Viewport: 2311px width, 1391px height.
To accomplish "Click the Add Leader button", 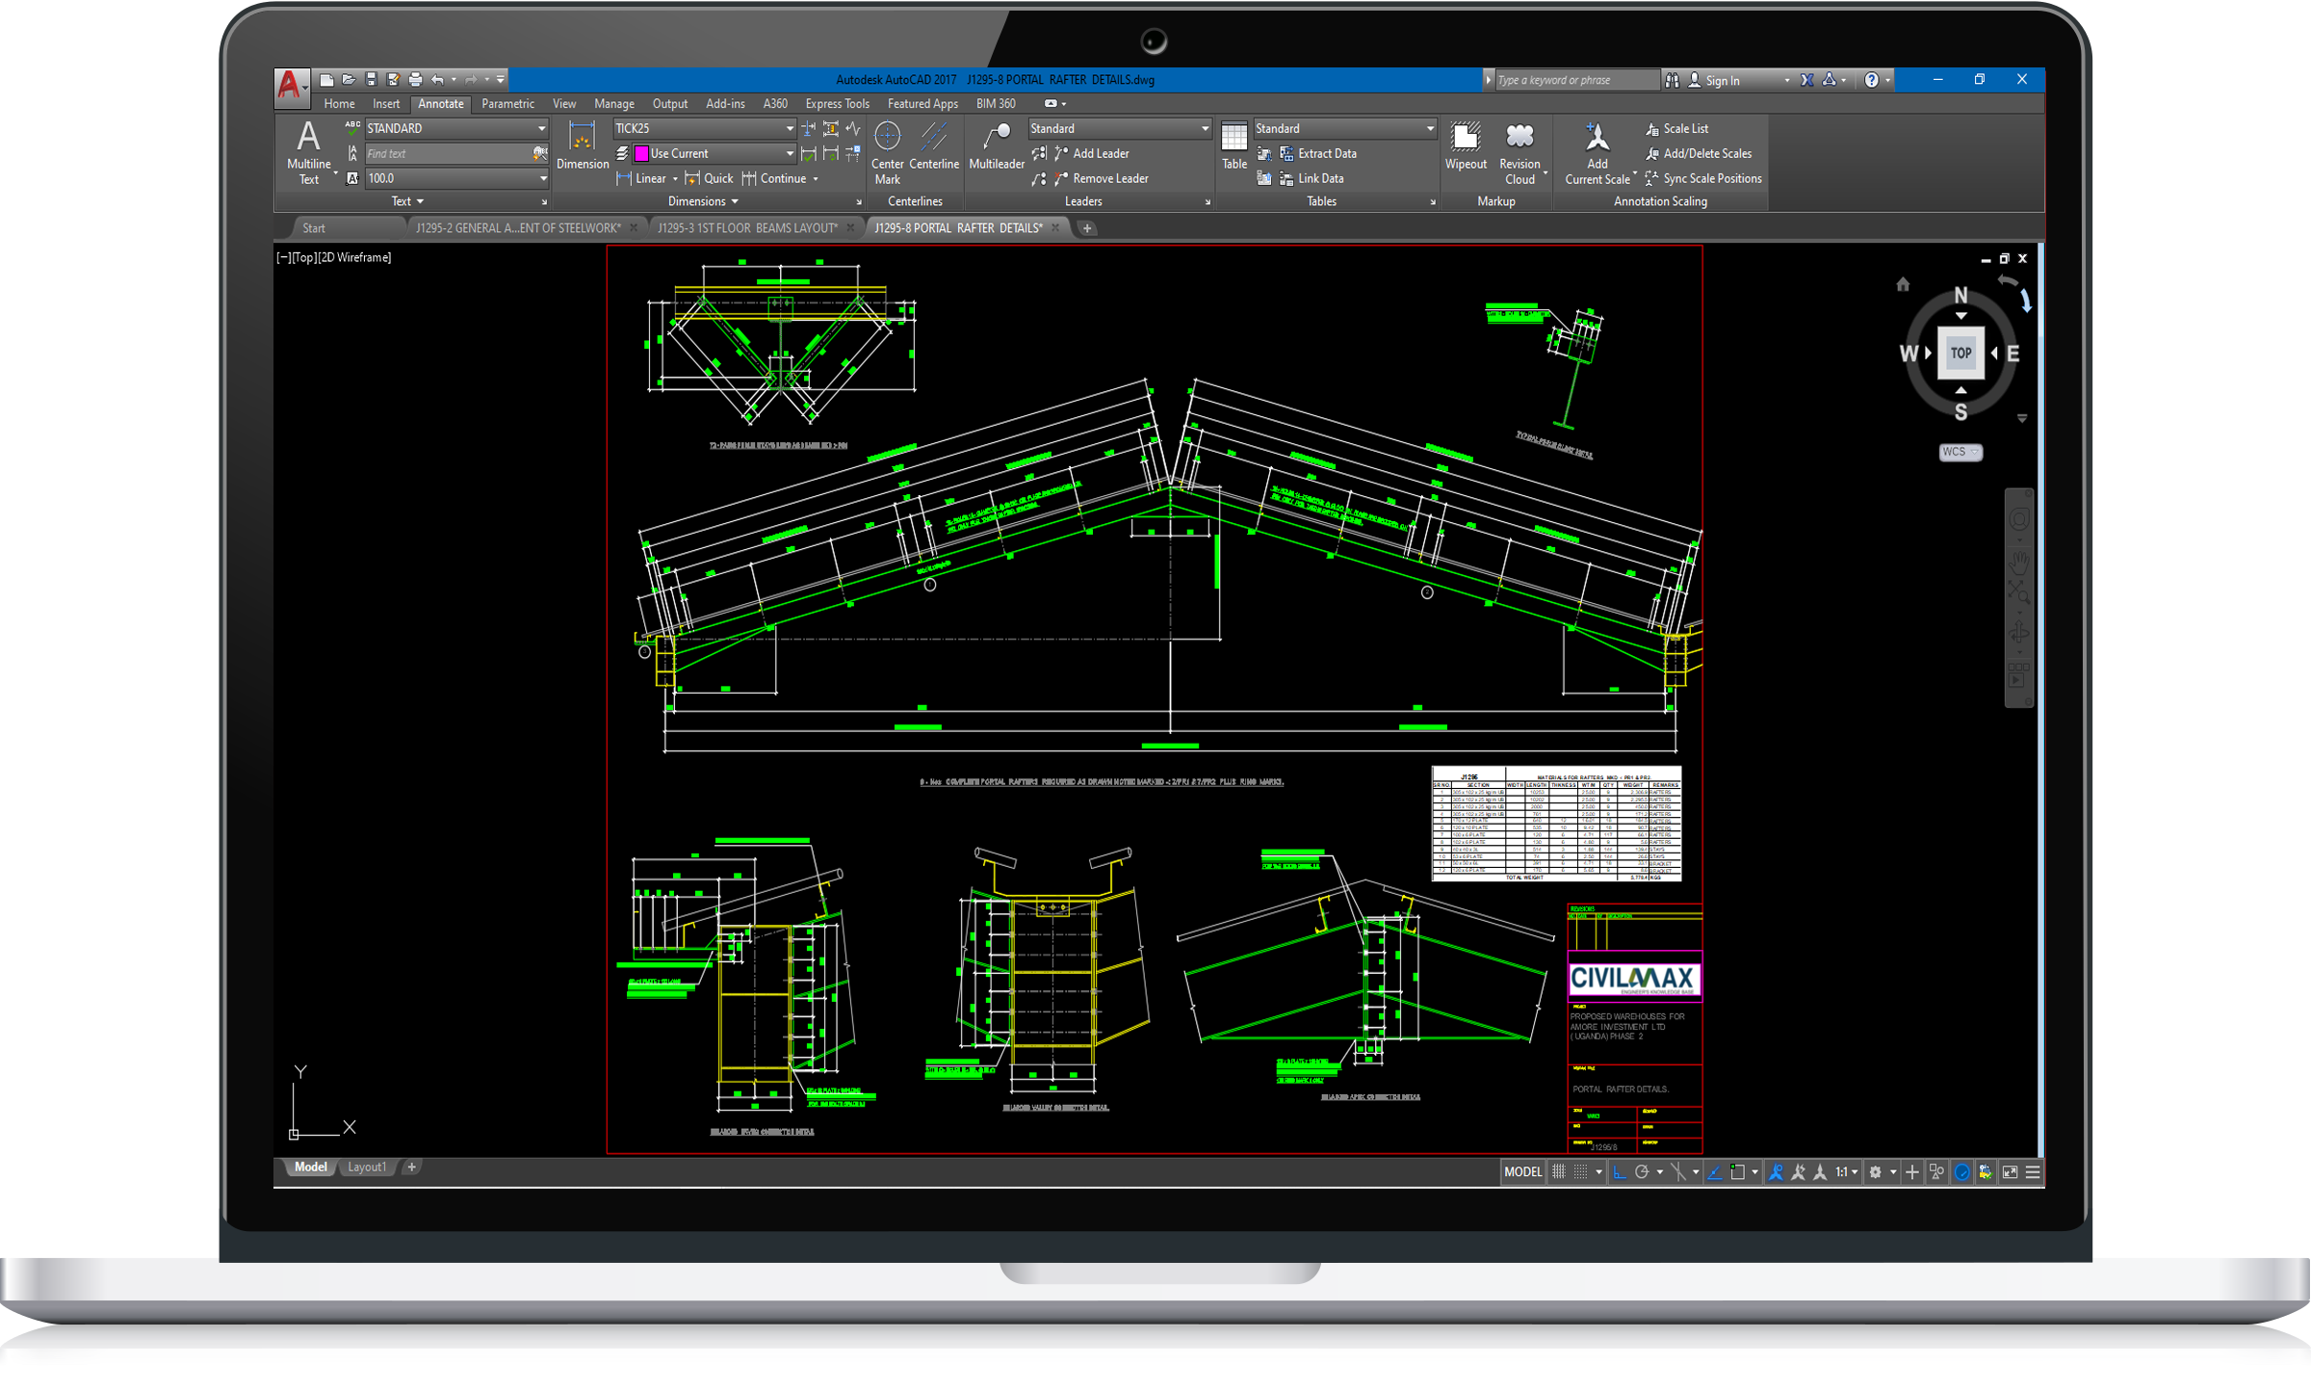I will [x=1100, y=153].
